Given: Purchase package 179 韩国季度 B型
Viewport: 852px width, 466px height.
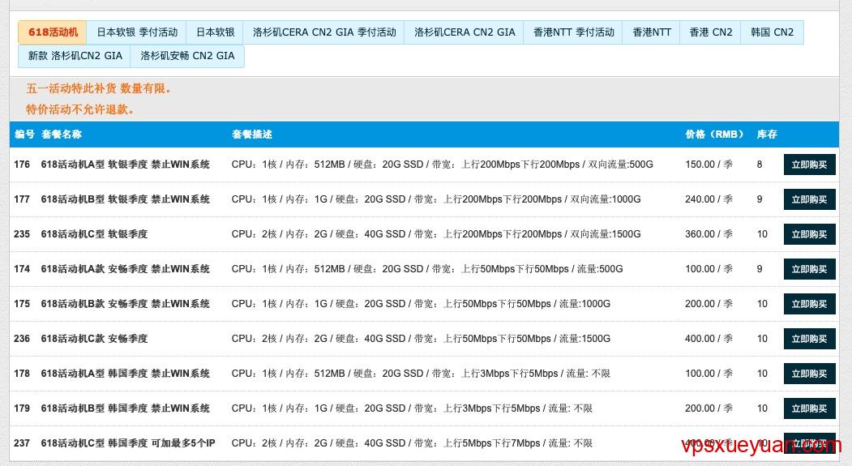Looking at the screenshot, I should click(809, 408).
